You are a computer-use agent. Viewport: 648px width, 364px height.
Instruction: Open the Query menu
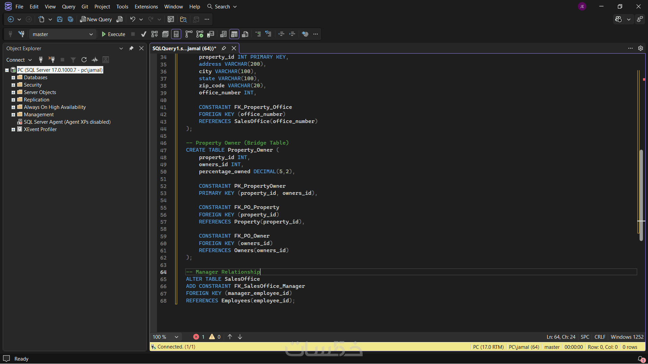68,6
